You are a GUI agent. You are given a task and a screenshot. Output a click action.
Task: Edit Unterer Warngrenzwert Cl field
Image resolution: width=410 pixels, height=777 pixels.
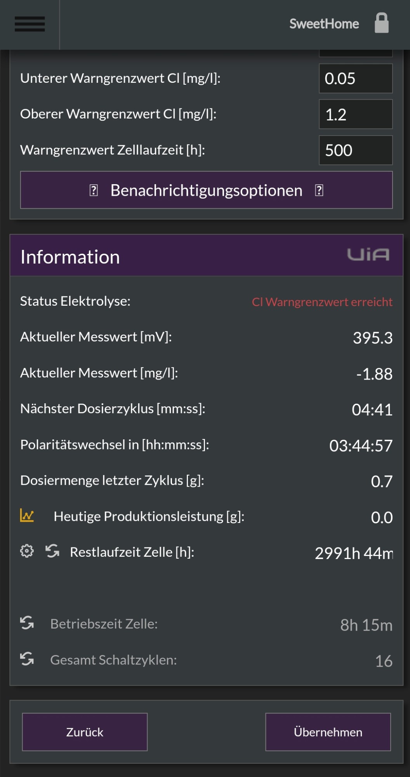356,78
